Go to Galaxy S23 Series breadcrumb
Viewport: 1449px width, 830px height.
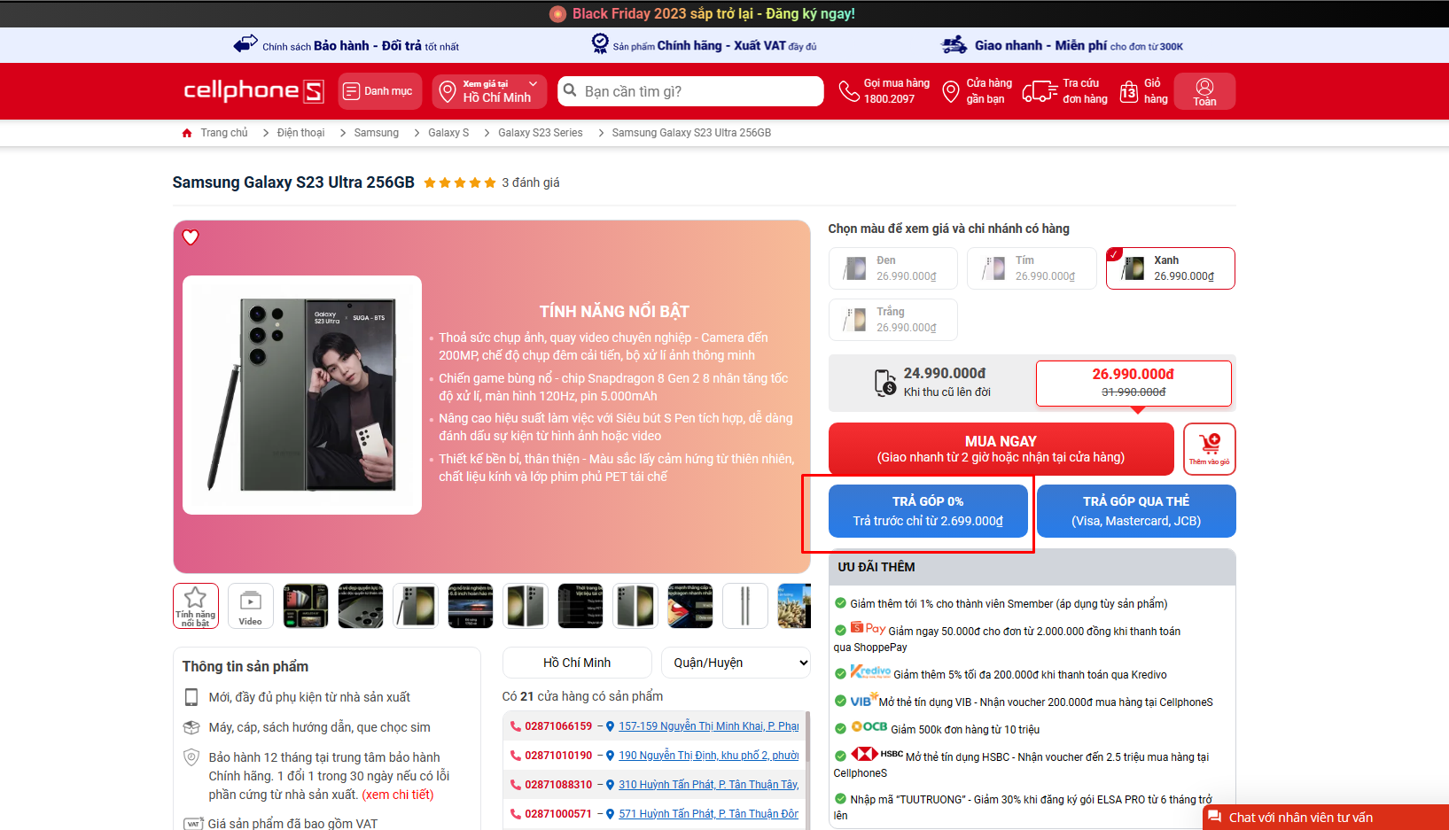[541, 133]
